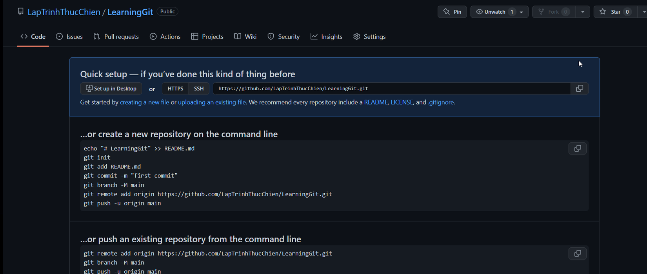Viewport: 647px width, 274px height.
Task: Switch to the Pull requests tab
Action: pos(116,36)
